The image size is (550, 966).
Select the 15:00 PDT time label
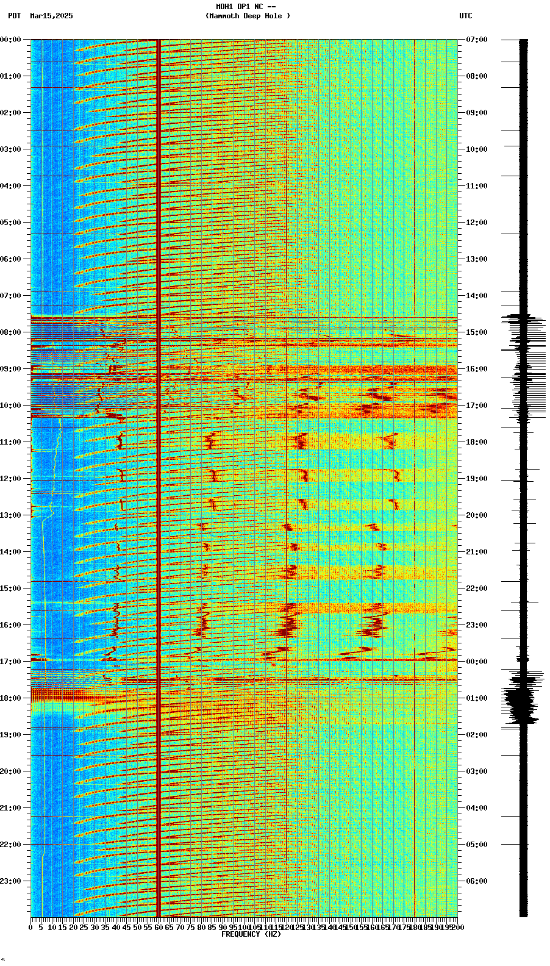(x=11, y=589)
